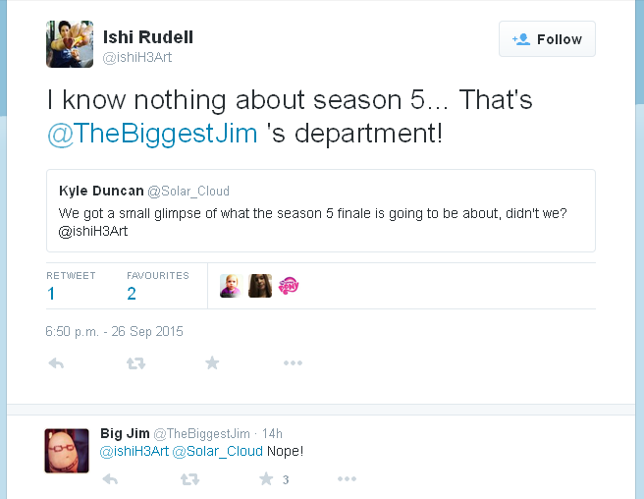Viewport: 644px width, 499px height.
Task: Open the pony-icon favouriter avatar
Action: pos(289,286)
